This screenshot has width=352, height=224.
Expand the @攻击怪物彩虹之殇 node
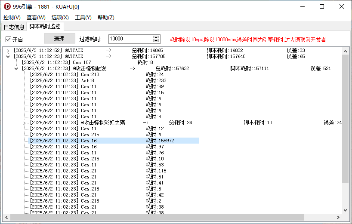click(25, 123)
